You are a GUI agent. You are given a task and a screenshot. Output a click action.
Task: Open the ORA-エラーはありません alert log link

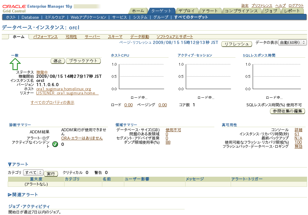point(82,138)
